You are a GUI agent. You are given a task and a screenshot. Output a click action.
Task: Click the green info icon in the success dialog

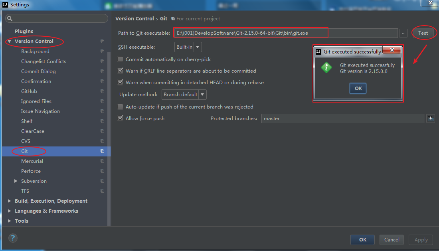tap(326, 68)
